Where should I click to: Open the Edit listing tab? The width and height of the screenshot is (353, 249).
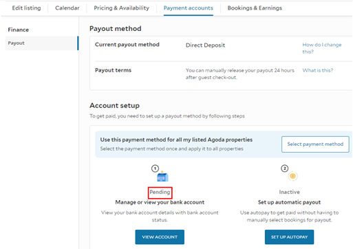26,8
